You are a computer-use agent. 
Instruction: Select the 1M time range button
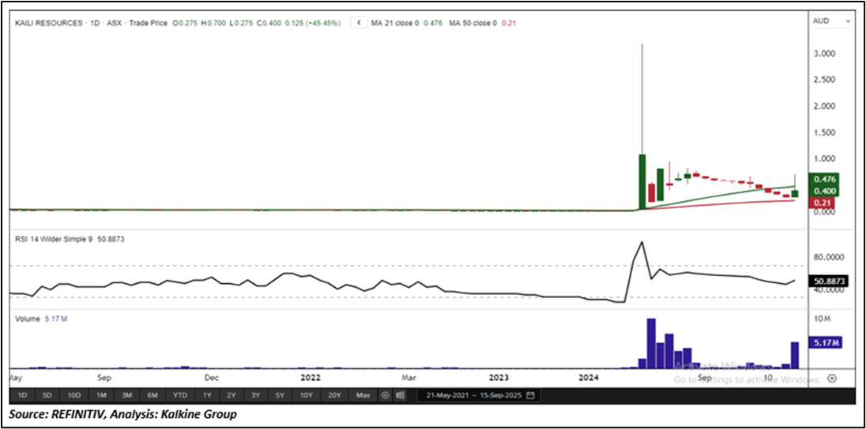pos(101,395)
